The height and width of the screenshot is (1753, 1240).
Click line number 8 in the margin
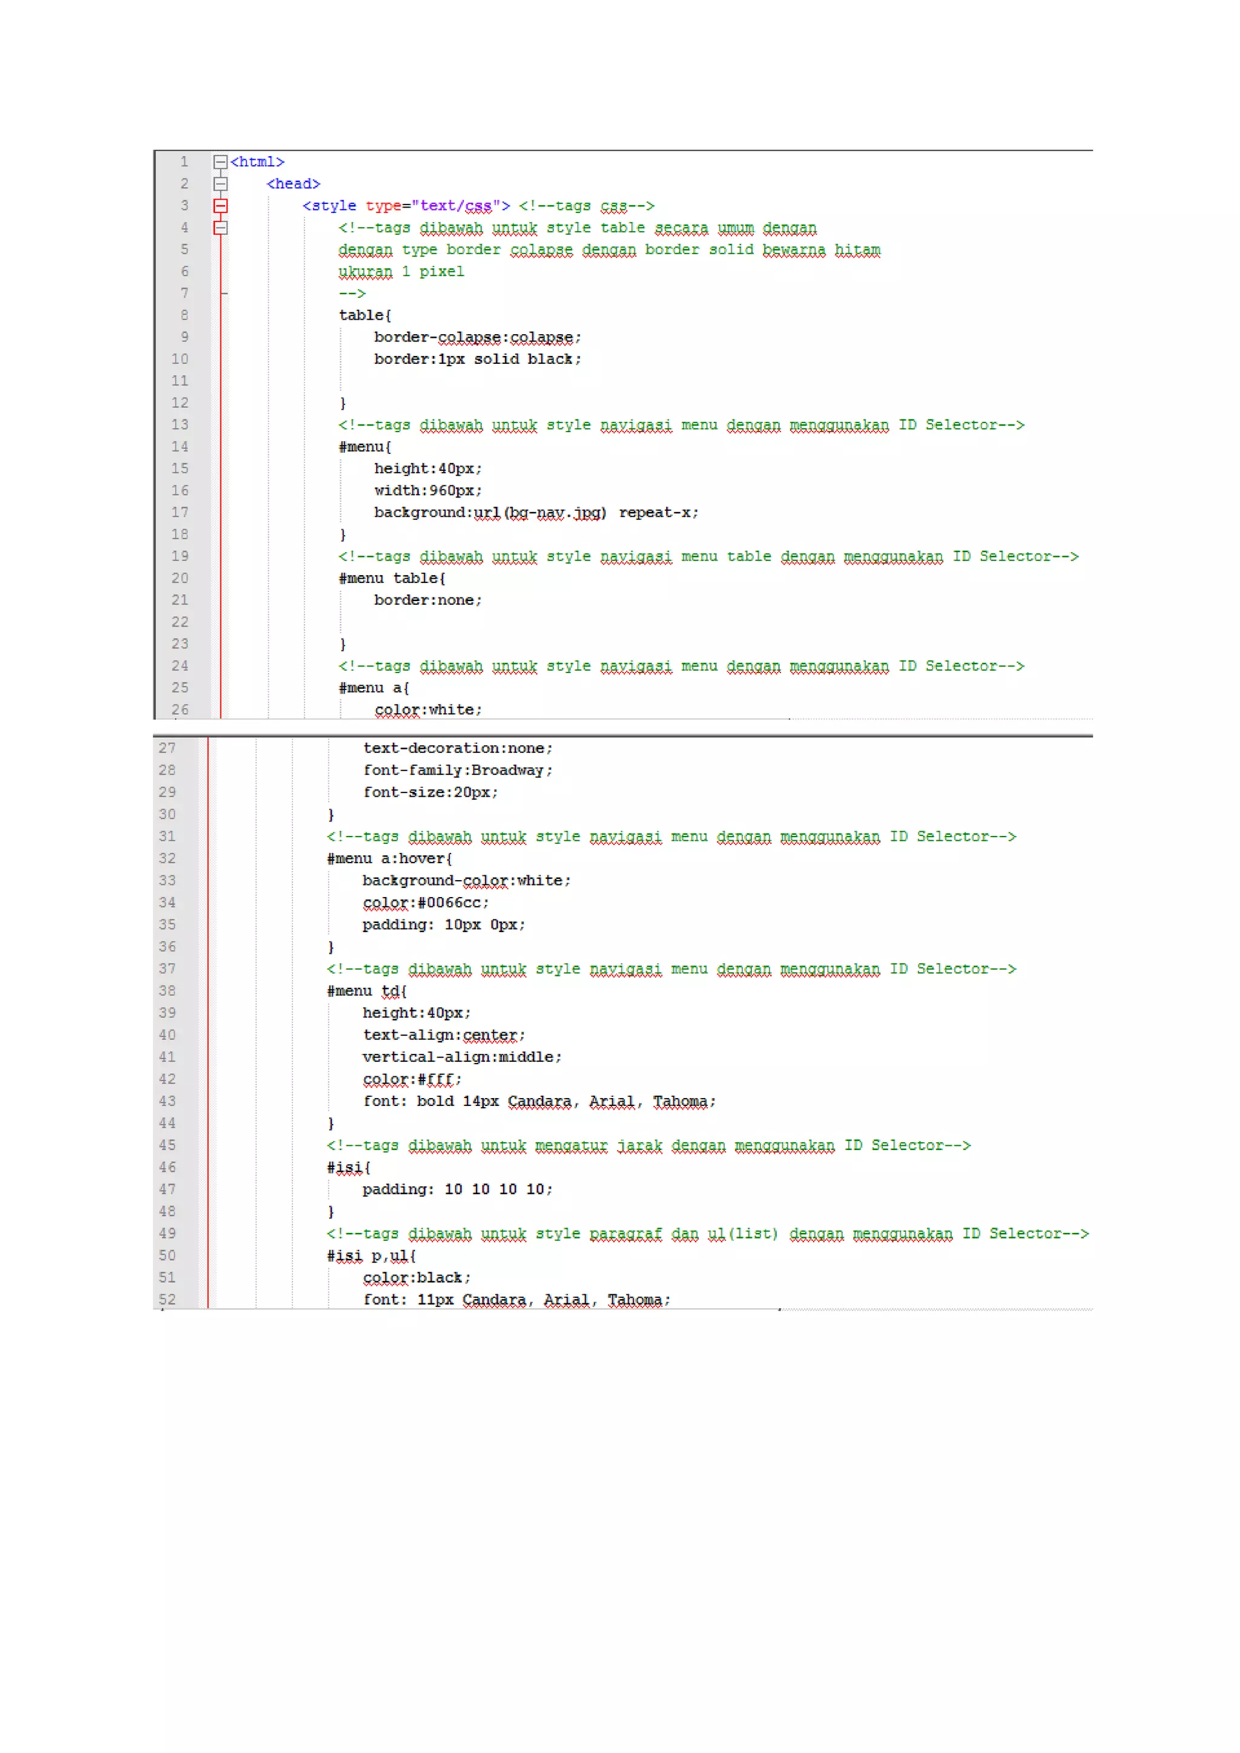coord(184,315)
